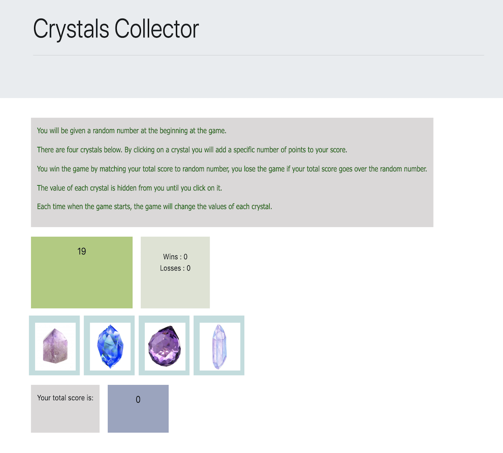Image resolution: width=503 pixels, height=453 pixels.
Task: Click the "Wins : 0" counter
Action: (175, 257)
